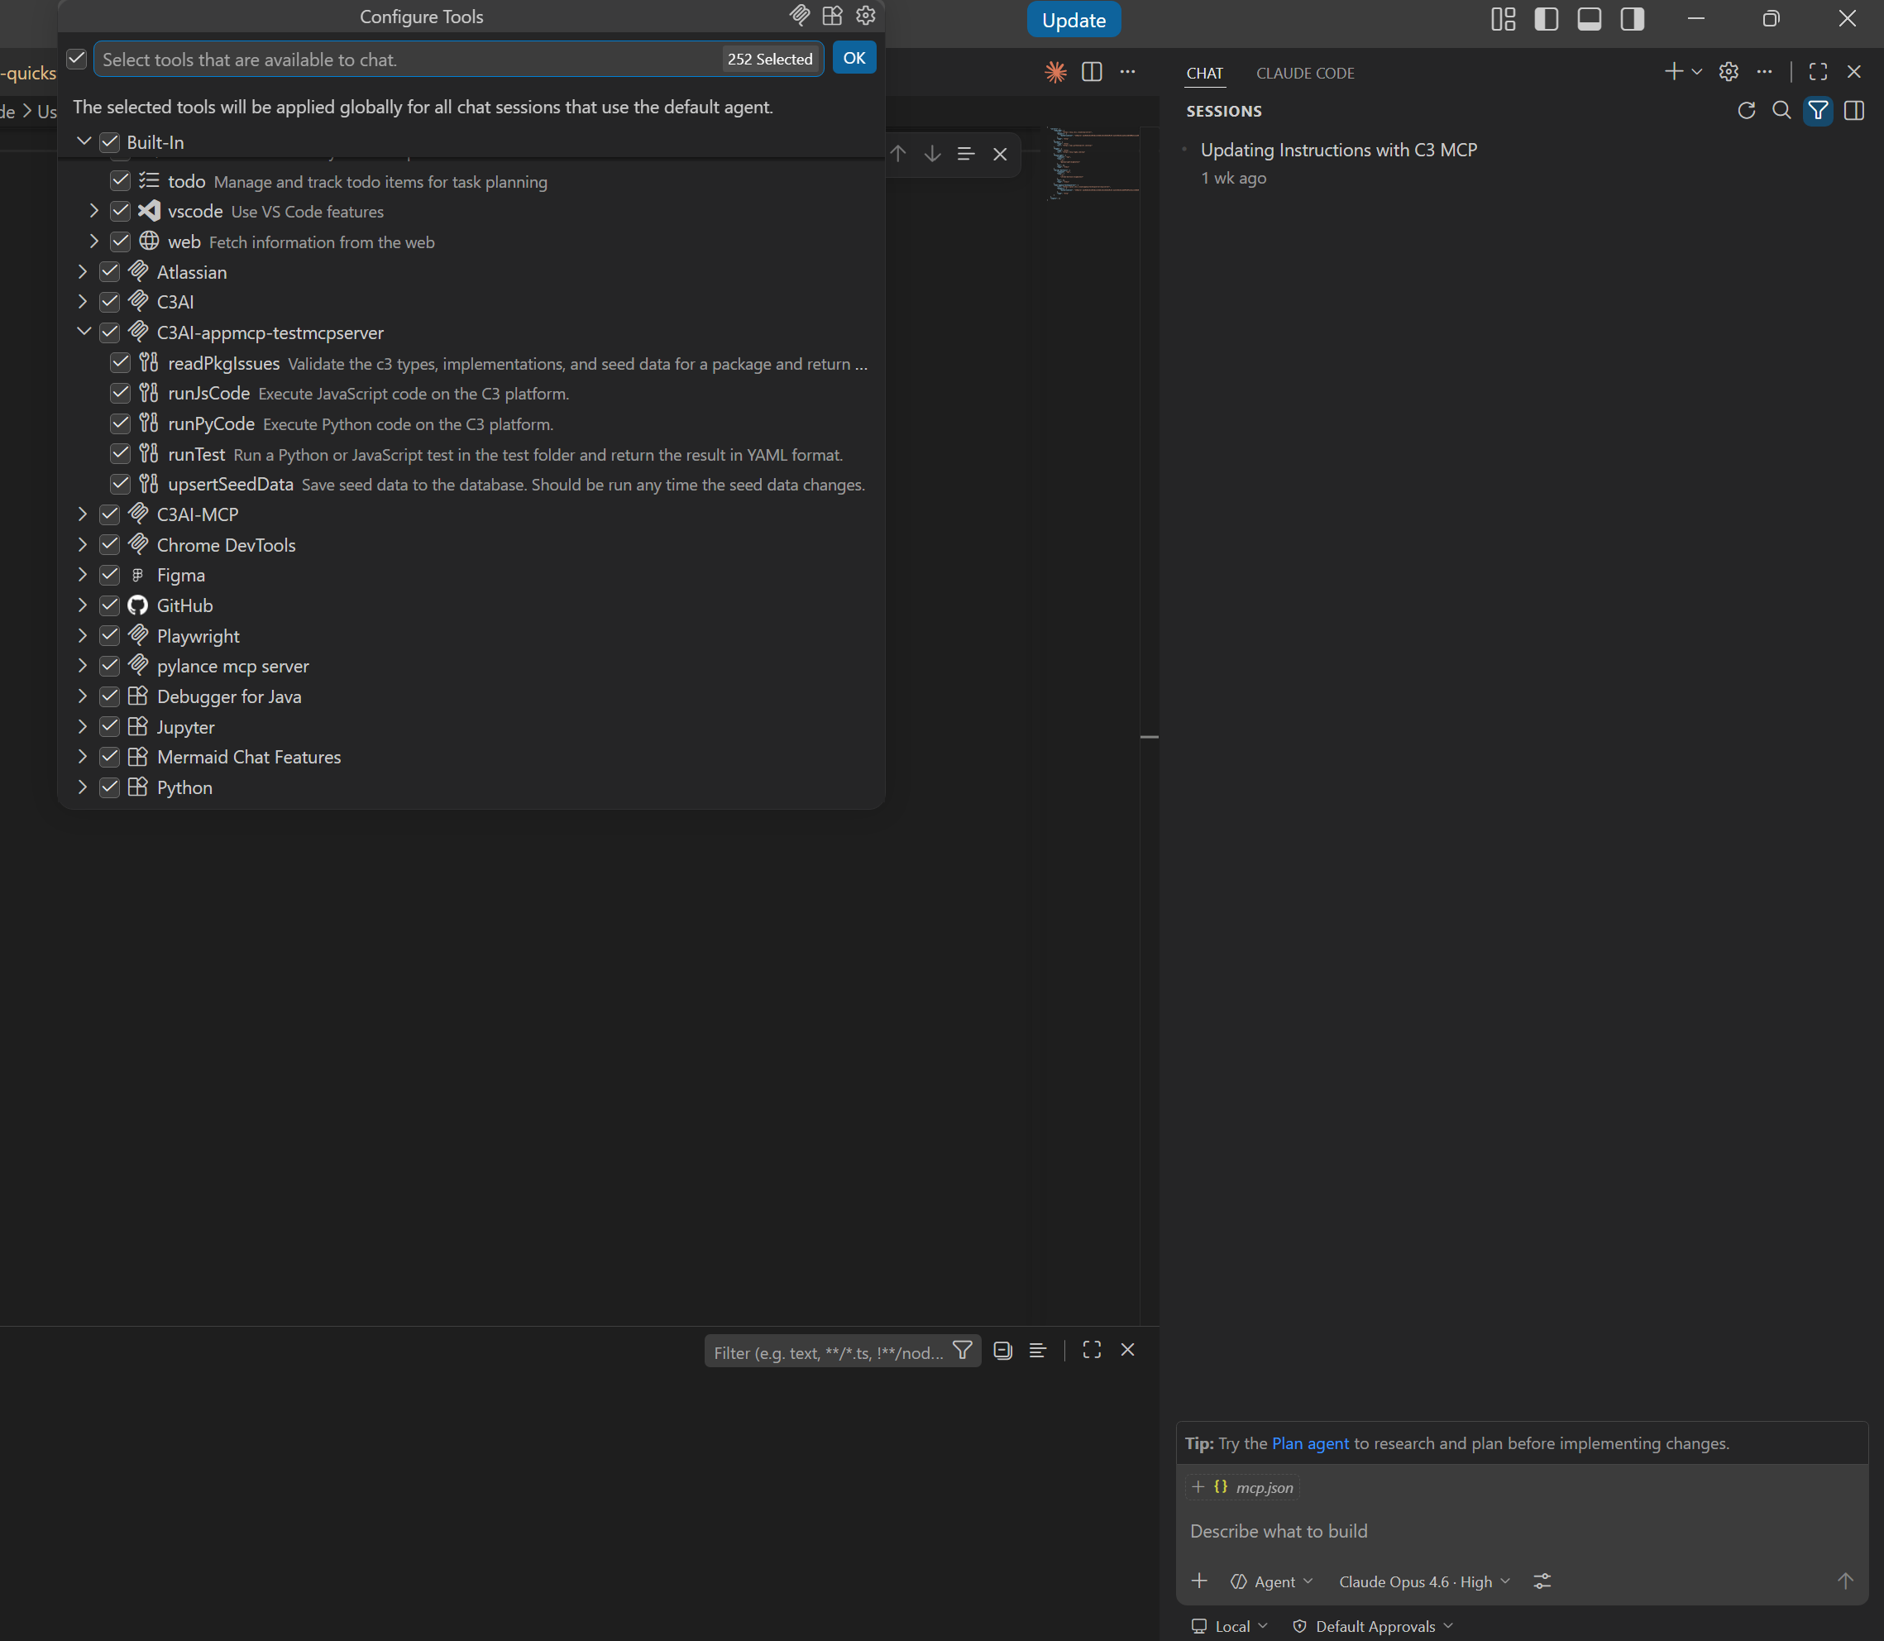Click the view as list icon in the bottom panel
This screenshot has height=1641, width=1884.
1037,1350
